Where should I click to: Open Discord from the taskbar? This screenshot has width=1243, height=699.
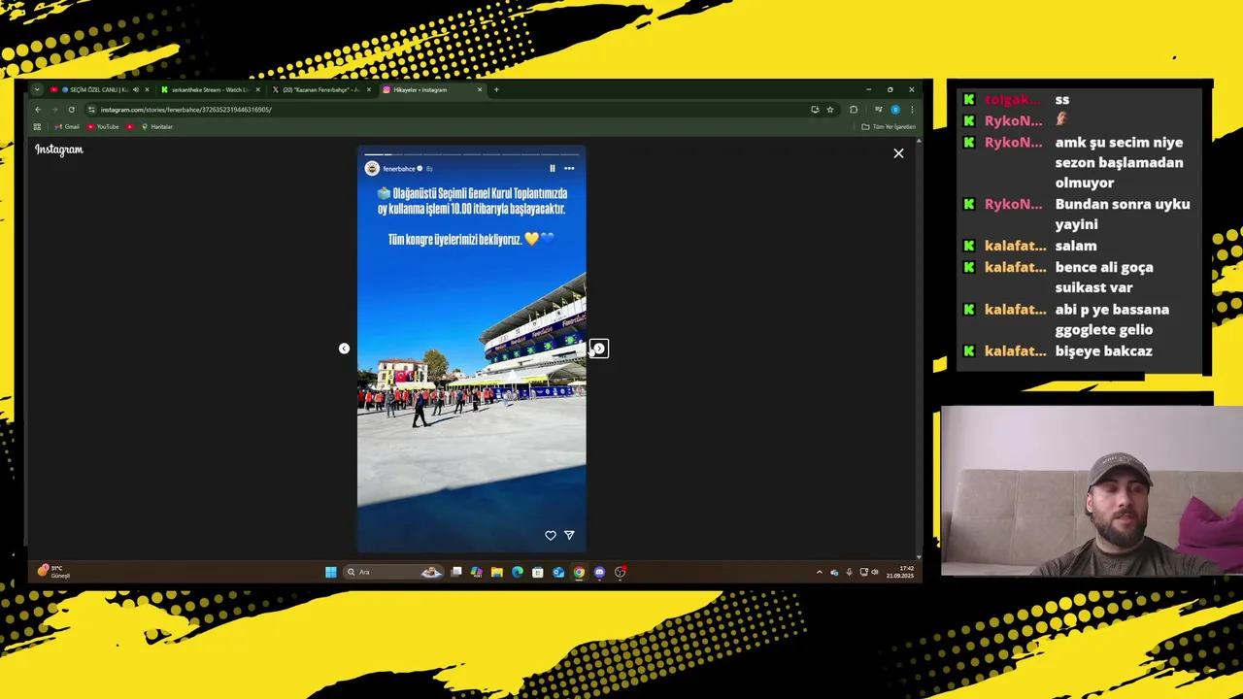(599, 572)
